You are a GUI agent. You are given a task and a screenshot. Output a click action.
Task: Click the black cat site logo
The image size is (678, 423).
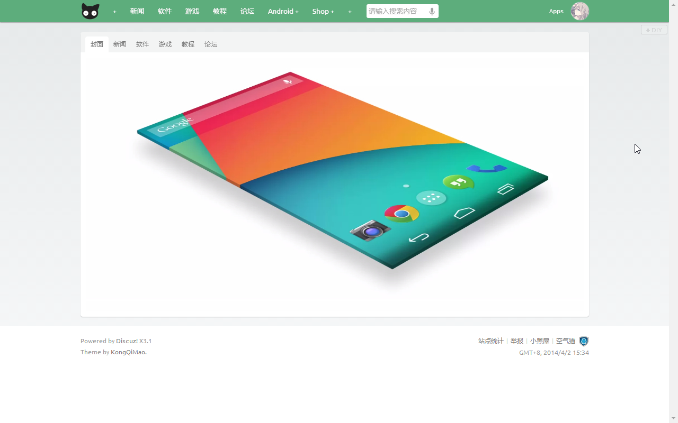91,11
